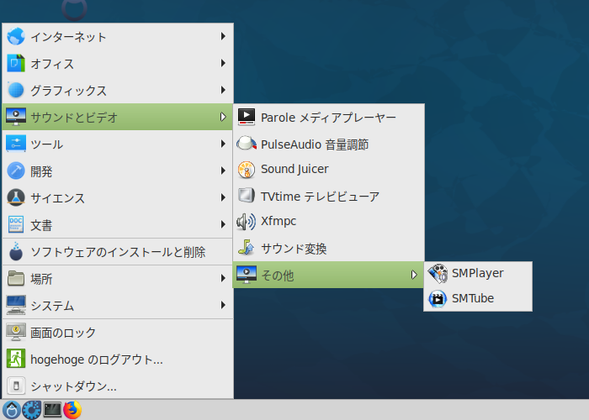
Task: Open PulseAudio 音量調節
Action: click(x=329, y=144)
